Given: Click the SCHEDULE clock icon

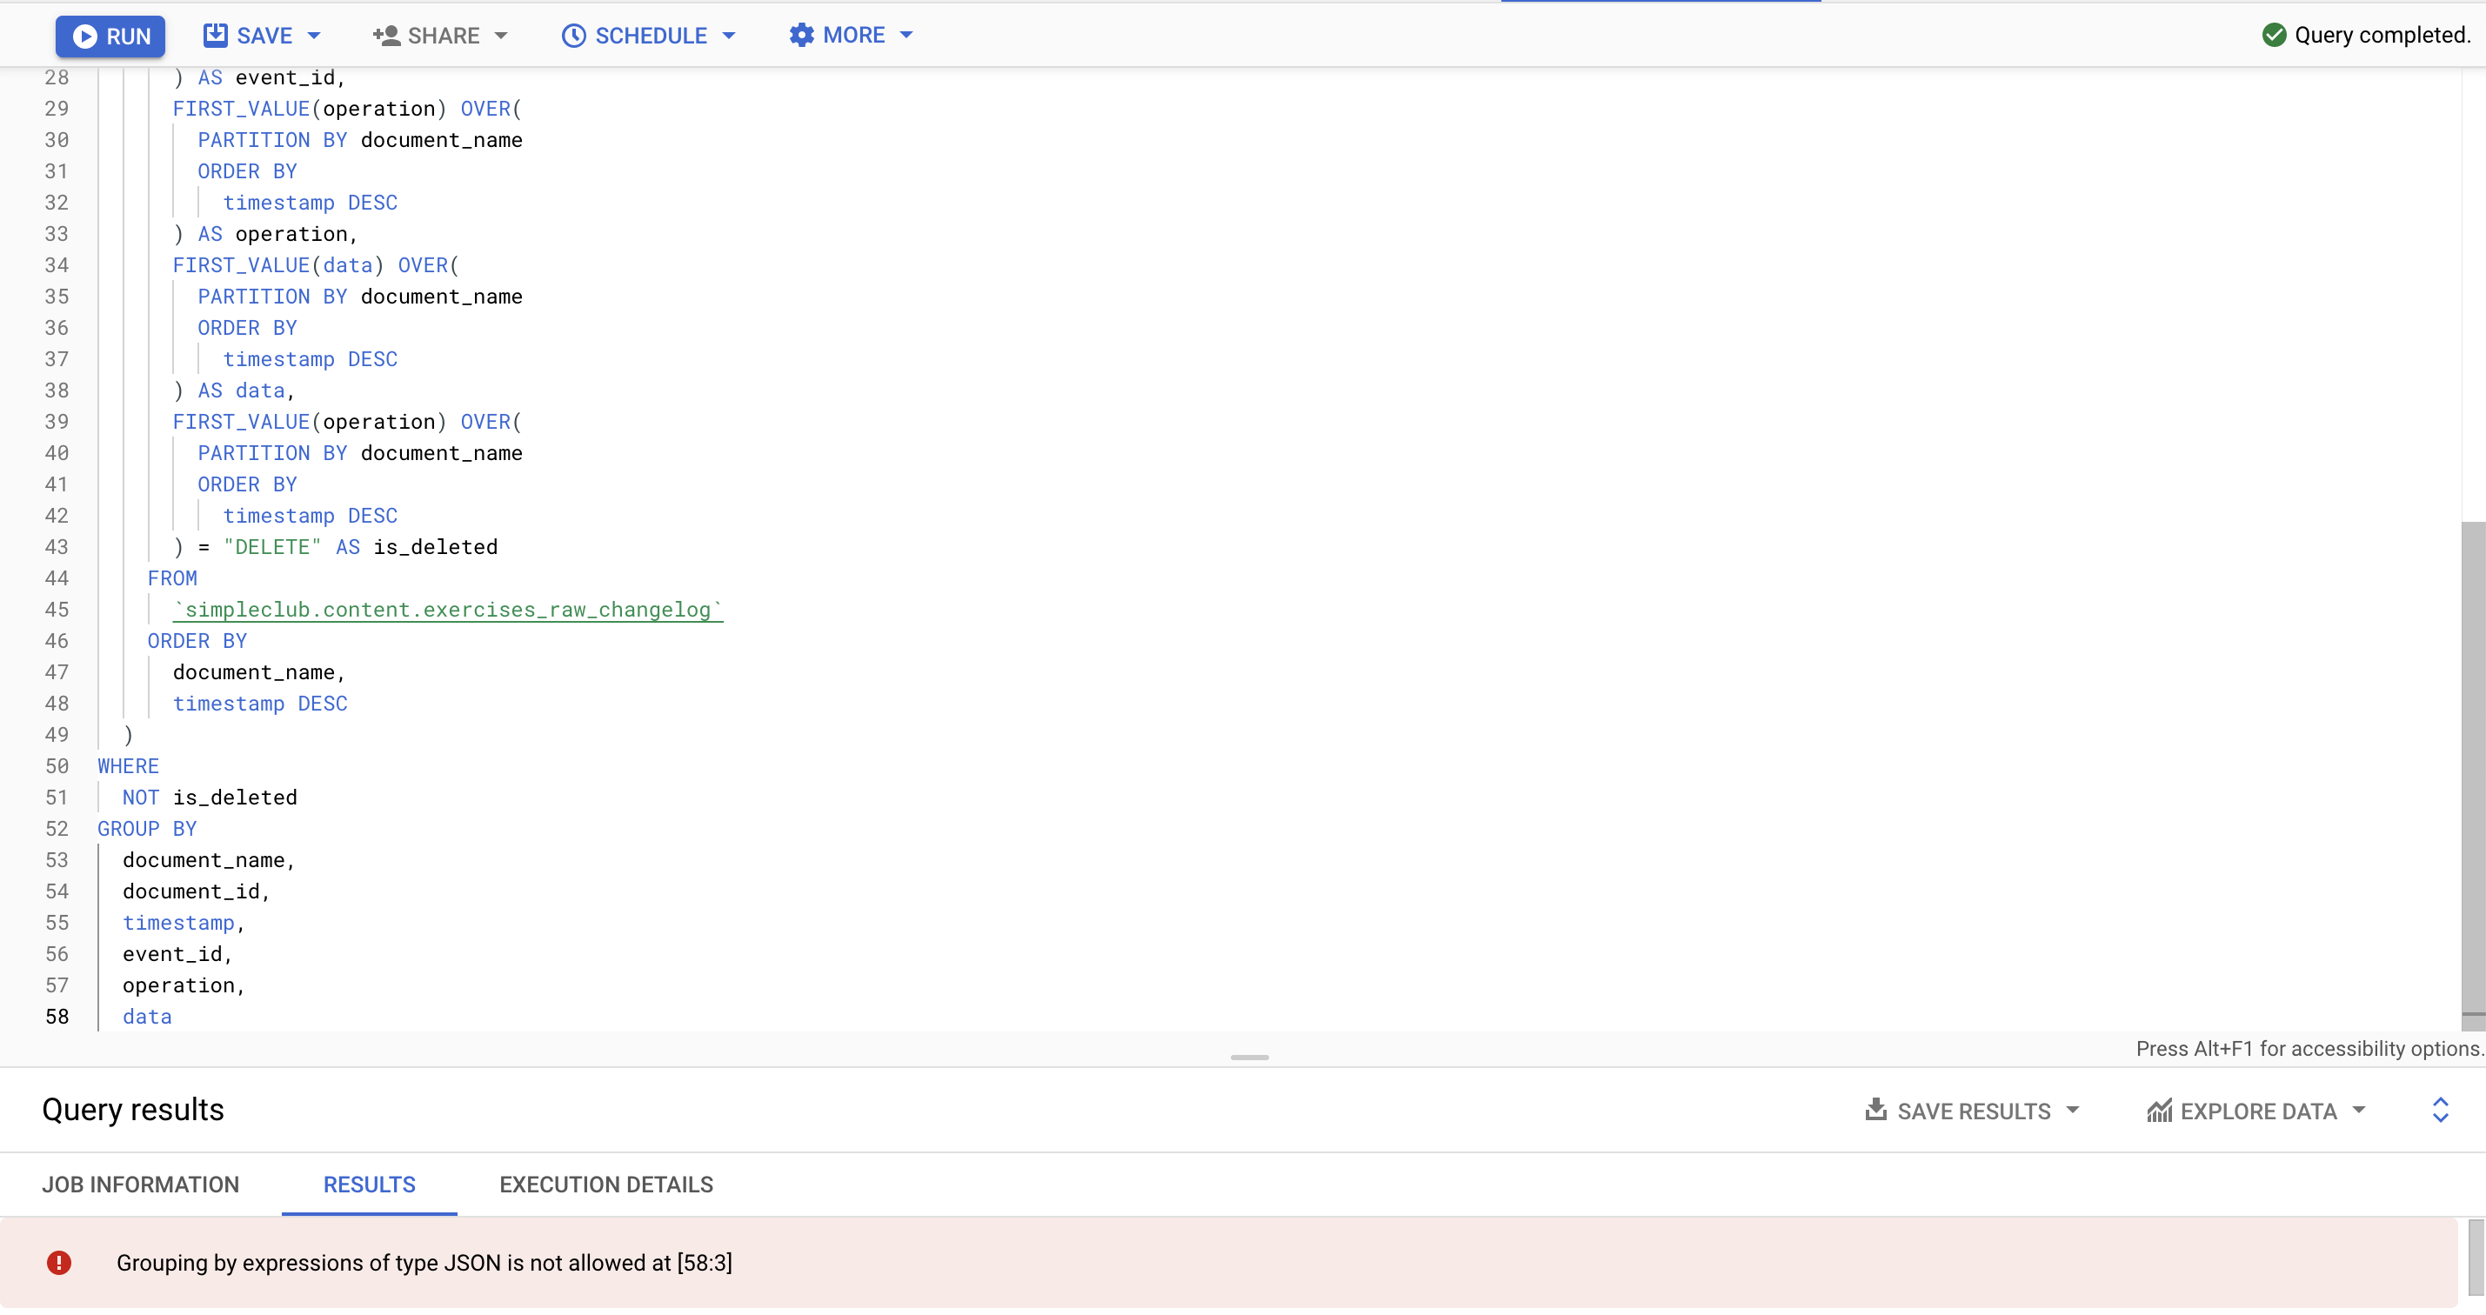Looking at the screenshot, I should click(573, 36).
